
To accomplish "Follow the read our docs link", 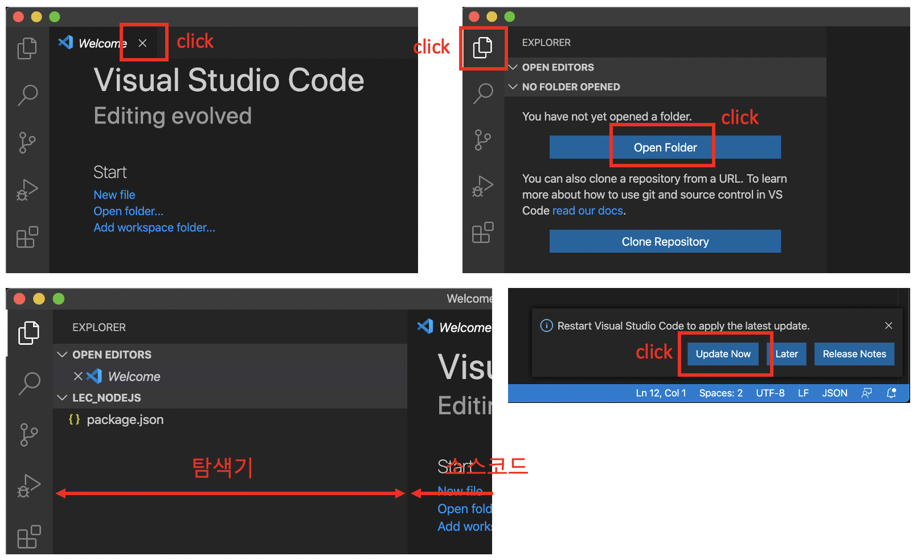I will (588, 211).
